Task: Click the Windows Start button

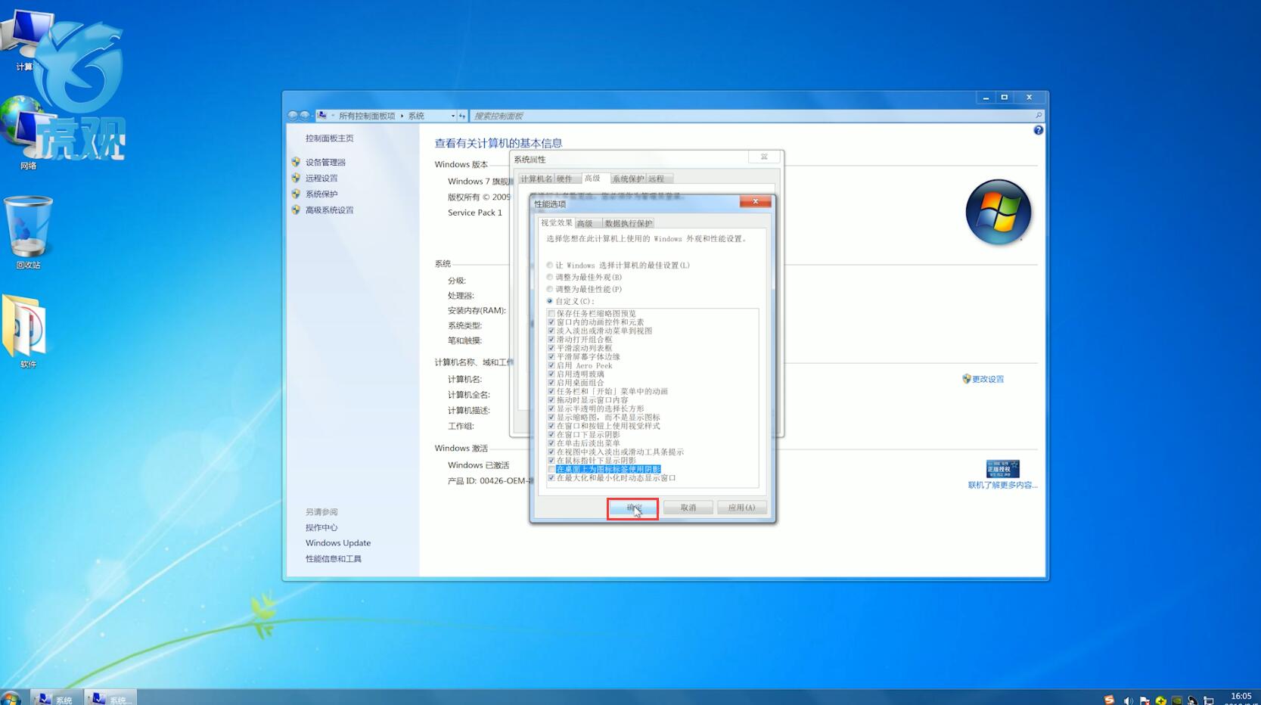Action: pos(11,698)
